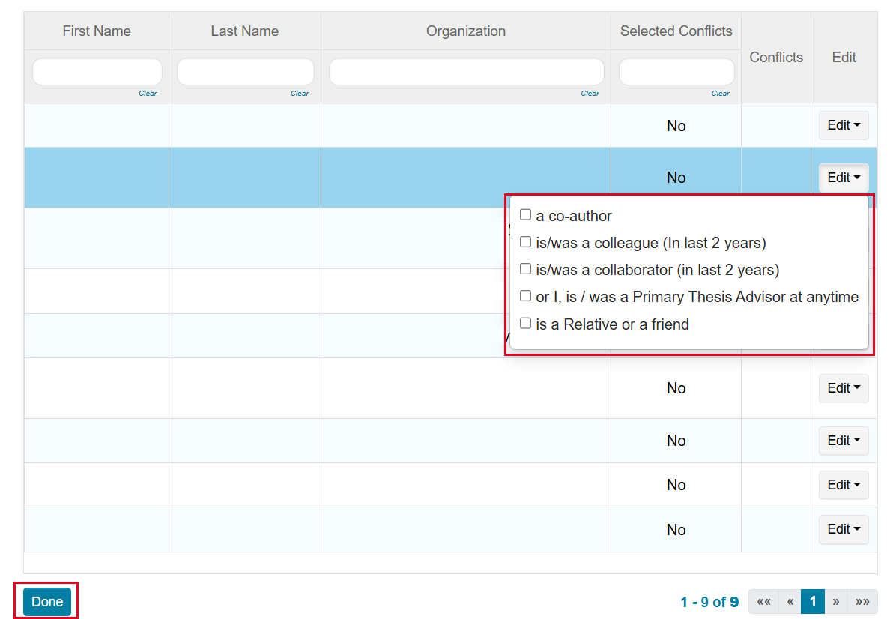Clear the First Name filter

[148, 94]
